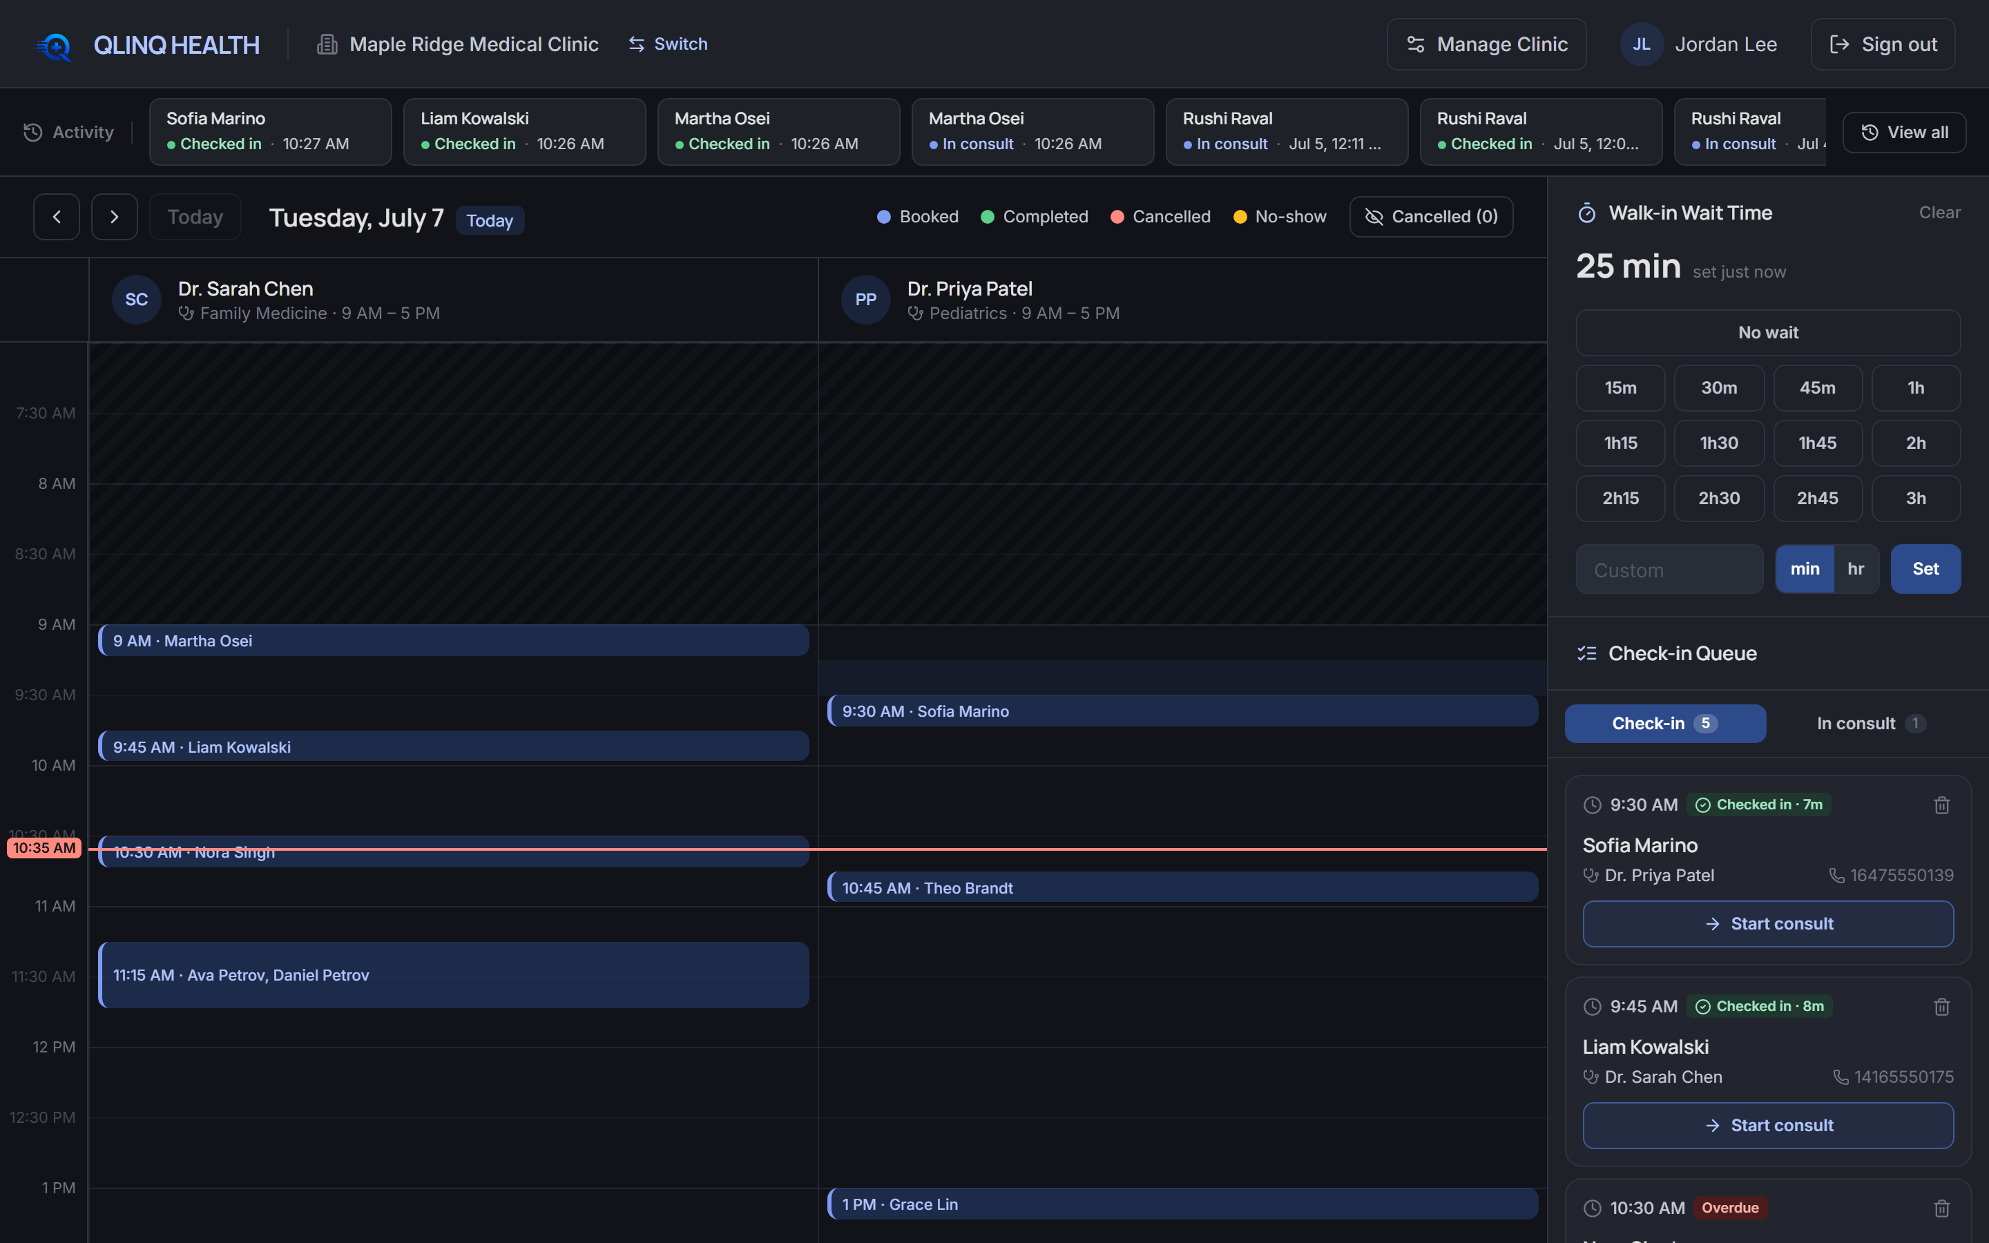Toggle the Cancelled (0) visibility button
The image size is (1989, 1243).
coord(1431,217)
